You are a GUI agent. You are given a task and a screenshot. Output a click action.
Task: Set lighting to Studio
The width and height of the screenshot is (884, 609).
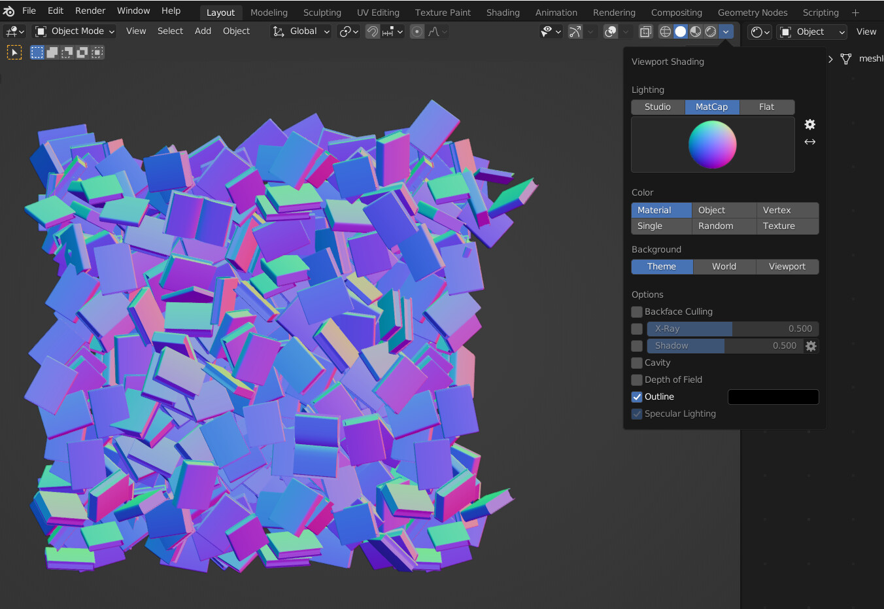tap(658, 107)
